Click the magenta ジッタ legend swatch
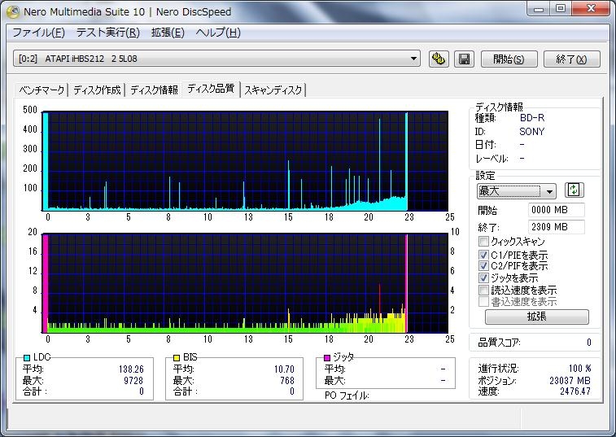The height and width of the screenshot is (437, 616). (x=327, y=357)
